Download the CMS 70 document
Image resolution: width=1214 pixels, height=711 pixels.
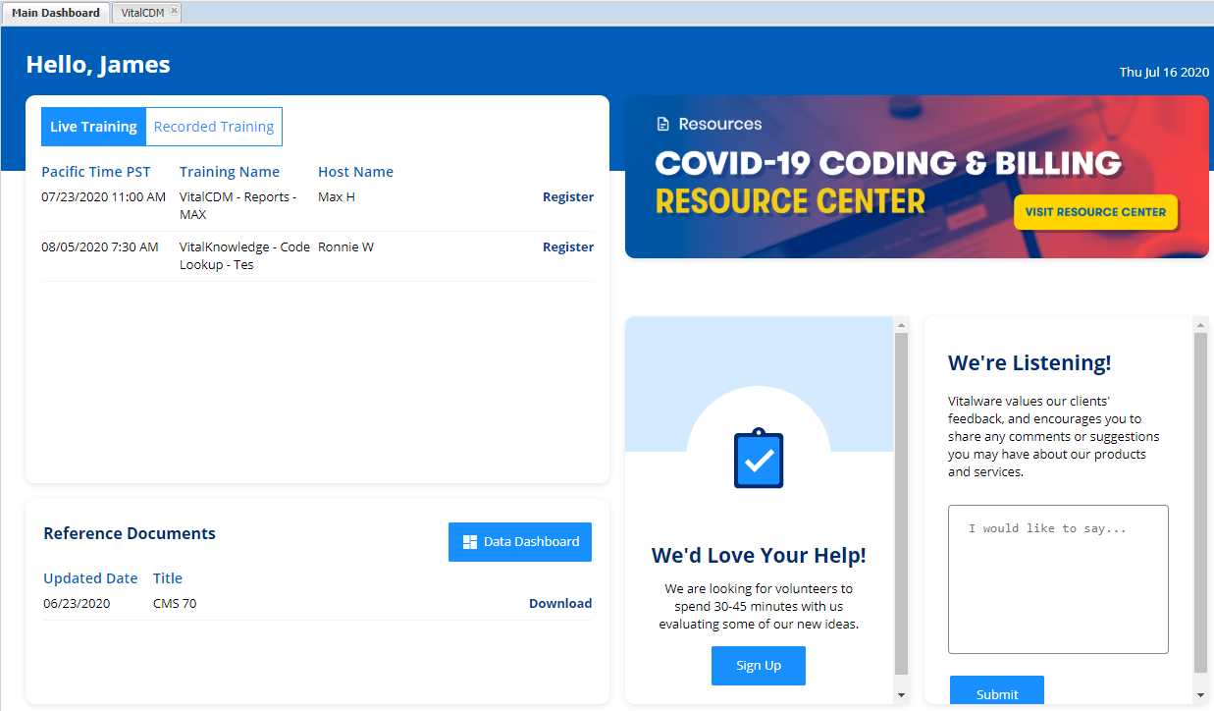pyautogui.click(x=559, y=604)
